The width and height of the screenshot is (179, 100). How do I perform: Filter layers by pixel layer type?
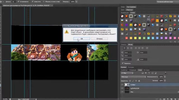tap(143, 73)
